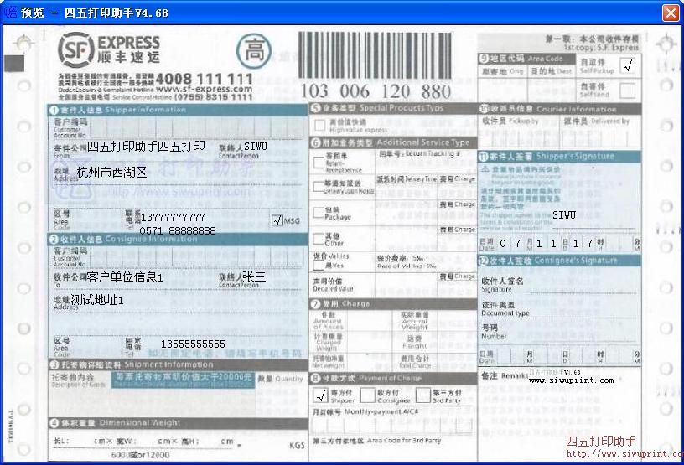Click the shipper Customer Account No boxes

pos(195,127)
